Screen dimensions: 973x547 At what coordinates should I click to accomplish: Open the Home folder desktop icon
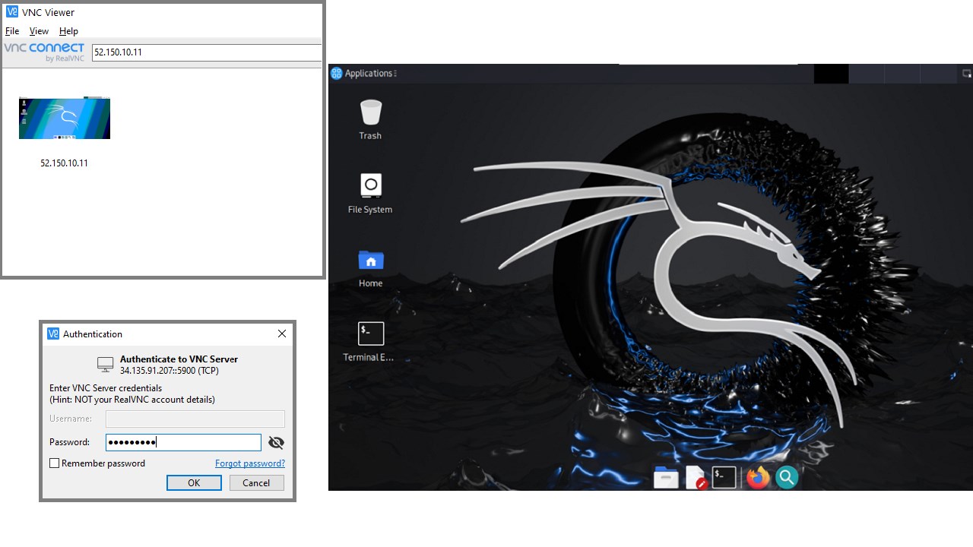(x=370, y=268)
